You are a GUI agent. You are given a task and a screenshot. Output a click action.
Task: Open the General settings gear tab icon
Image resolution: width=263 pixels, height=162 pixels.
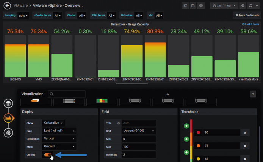[8, 133]
